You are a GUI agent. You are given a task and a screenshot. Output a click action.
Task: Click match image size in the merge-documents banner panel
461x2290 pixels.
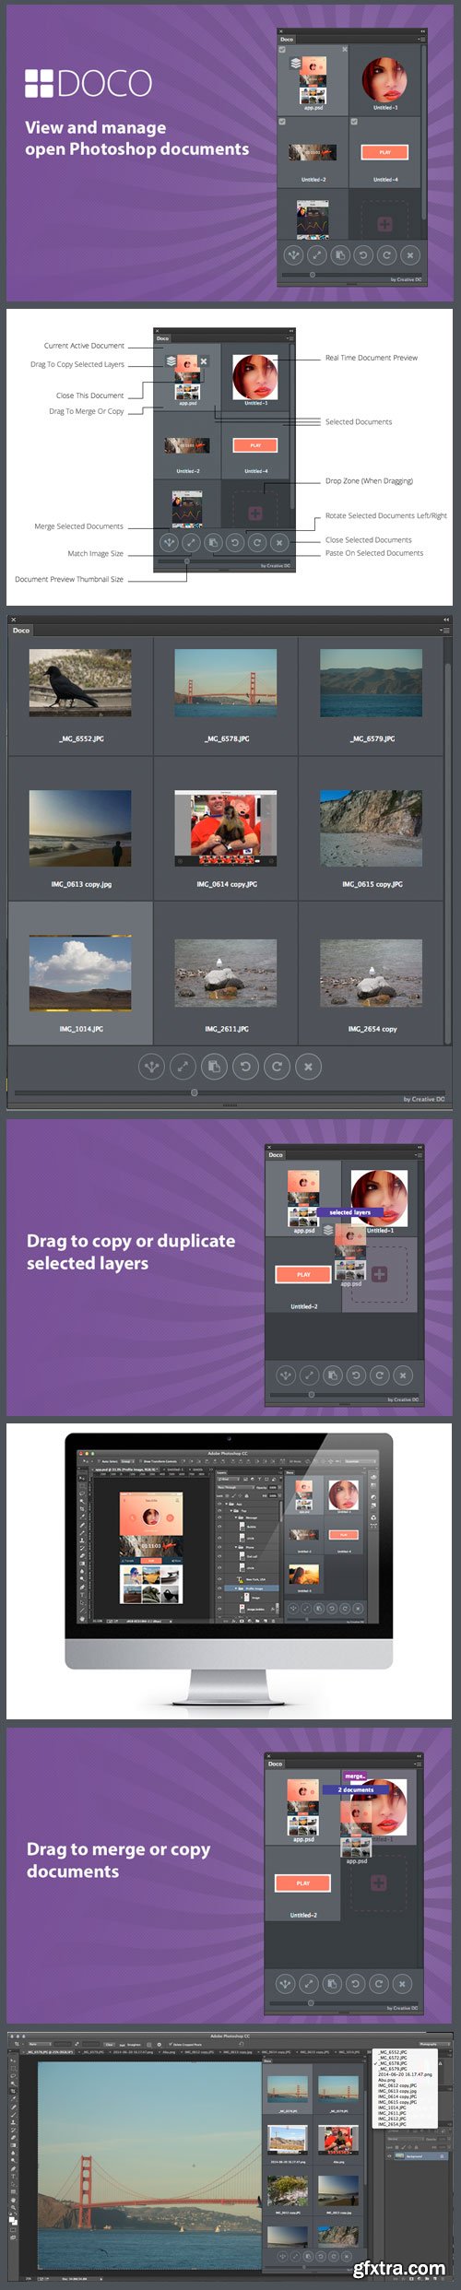(x=309, y=1983)
